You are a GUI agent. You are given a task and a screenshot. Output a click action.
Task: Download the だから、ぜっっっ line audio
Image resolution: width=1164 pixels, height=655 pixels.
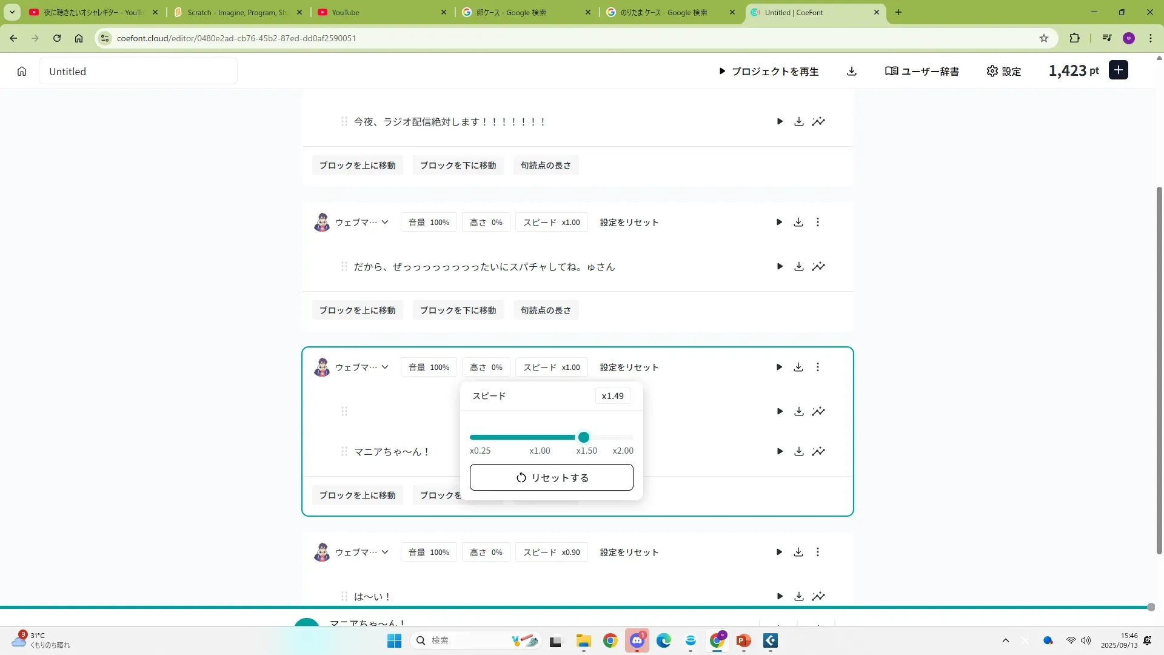(798, 267)
